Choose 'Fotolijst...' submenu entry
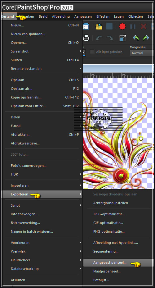The width and height of the screenshot is (155, 288). pyautogui.click(x=118, y=280)
